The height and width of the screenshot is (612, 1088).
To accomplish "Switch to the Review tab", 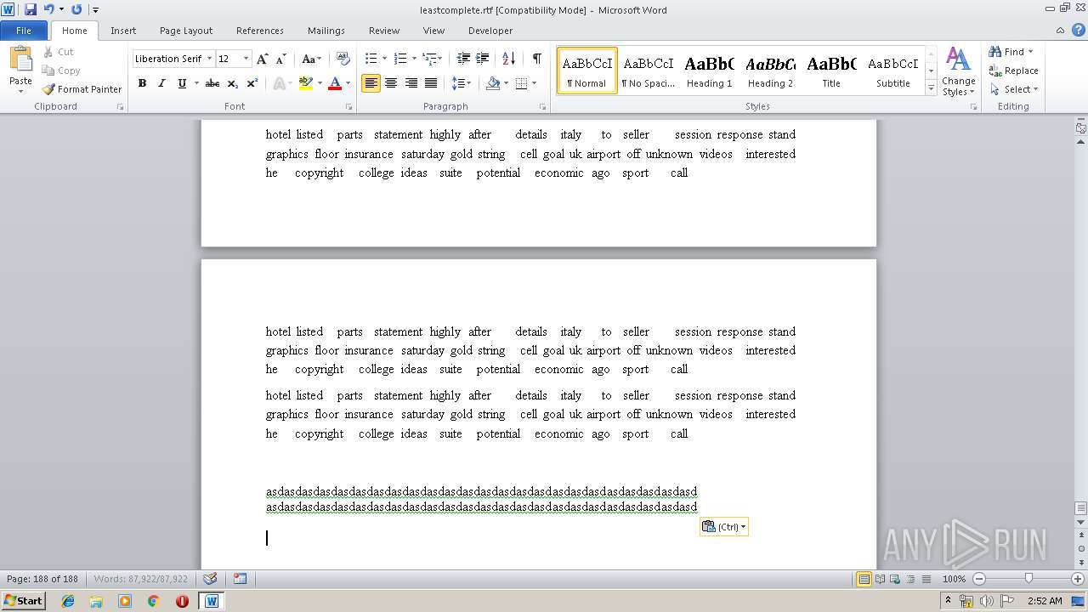I will coord(384,31).
